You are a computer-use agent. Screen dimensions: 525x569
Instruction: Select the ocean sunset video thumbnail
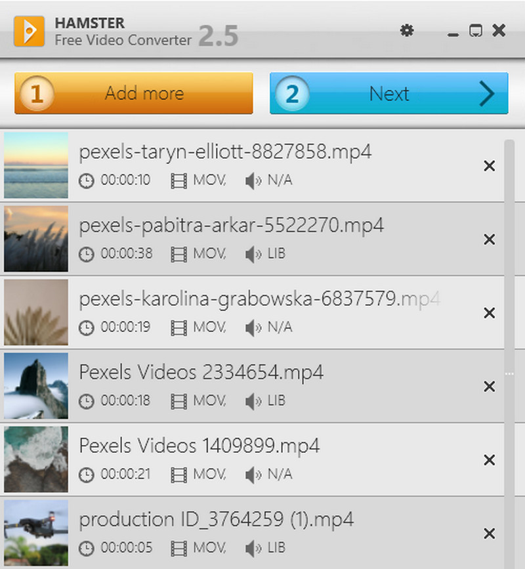(36, 165)
